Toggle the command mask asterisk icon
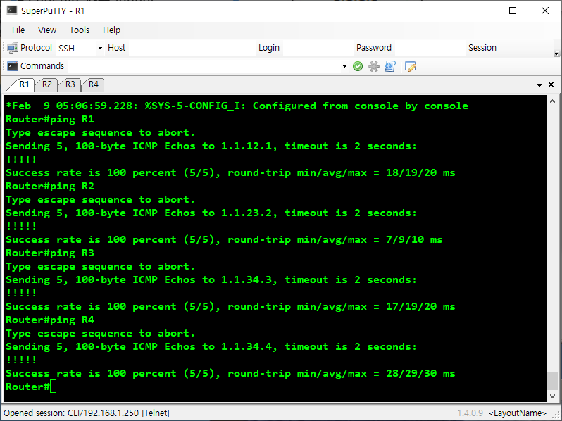The height and width of the screenshot is (421, 562). point(374,66)
